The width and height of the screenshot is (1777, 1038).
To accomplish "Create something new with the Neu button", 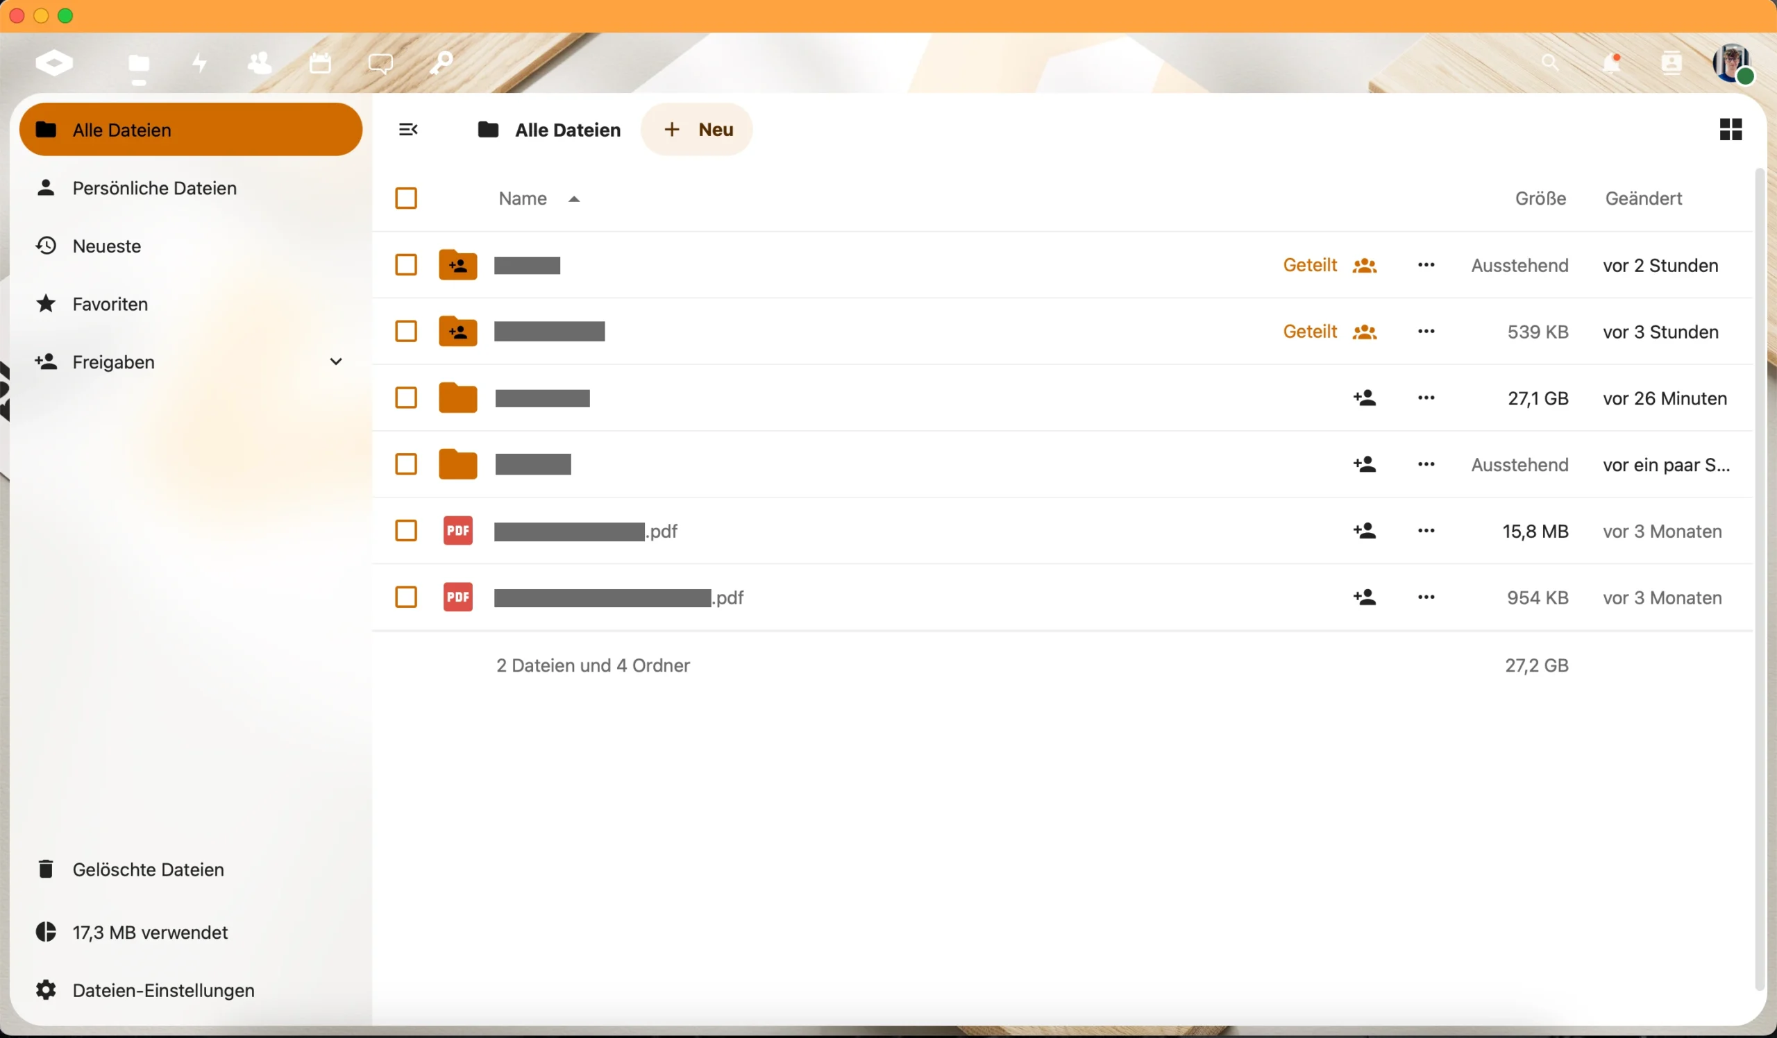I will tap(697, 129).
